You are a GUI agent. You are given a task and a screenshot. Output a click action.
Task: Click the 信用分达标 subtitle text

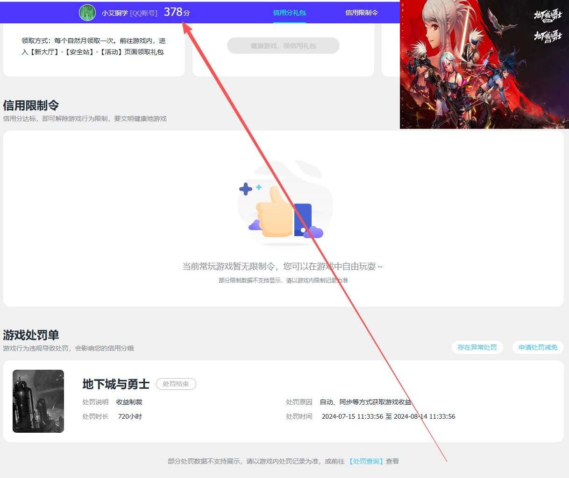coord(85,119)
